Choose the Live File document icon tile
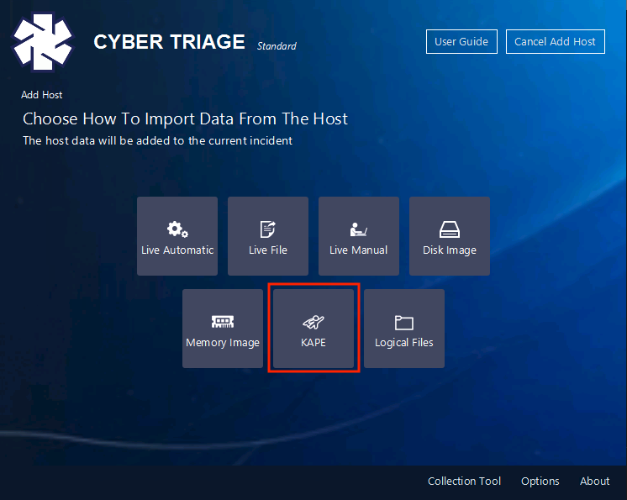The width and height of the screenshot is (627, 500). (268, 236)
